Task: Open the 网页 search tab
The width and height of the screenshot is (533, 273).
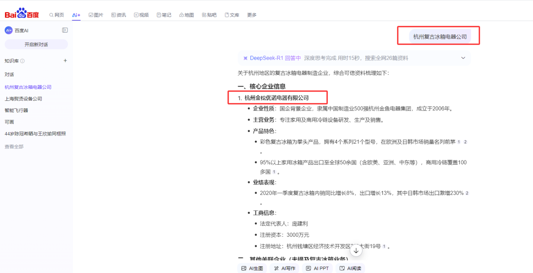Action: 57,15
